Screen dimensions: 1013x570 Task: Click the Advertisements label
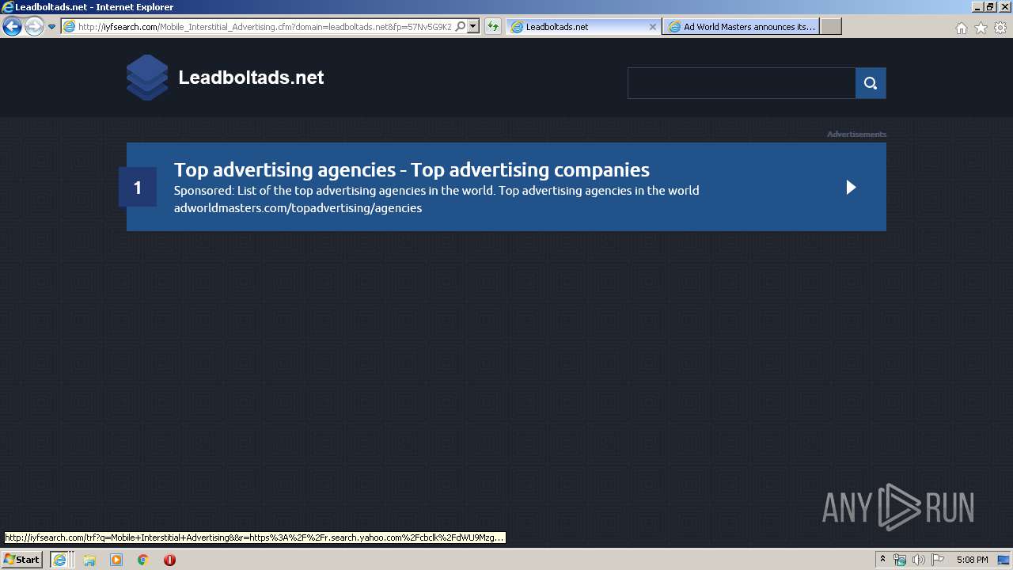pyautogui.click(x=856, y=134)
